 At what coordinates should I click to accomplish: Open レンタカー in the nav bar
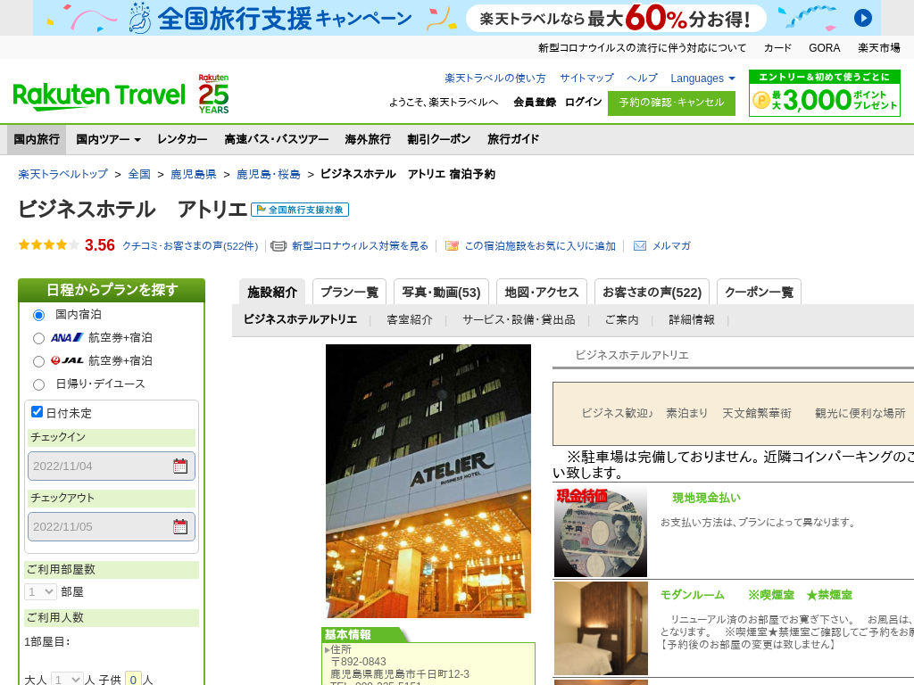tap(182, 139)
